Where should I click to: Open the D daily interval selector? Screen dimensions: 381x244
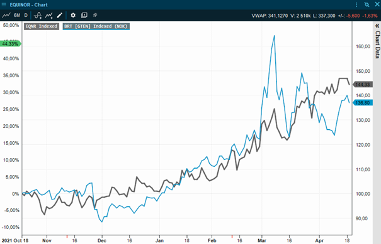[26, 15]
